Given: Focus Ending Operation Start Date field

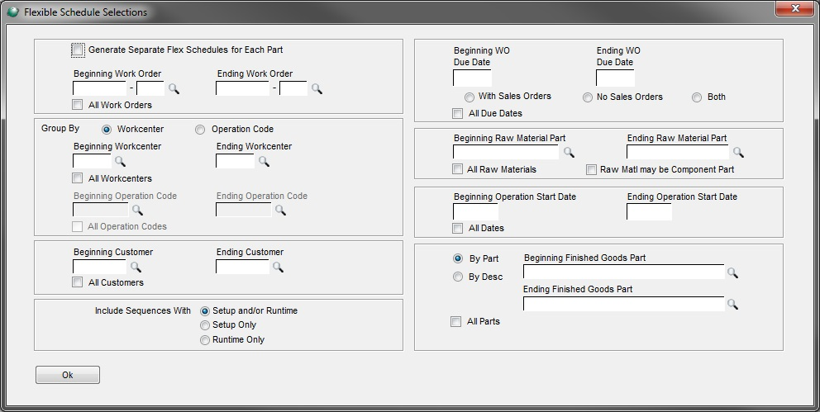Looking at the screenshot, I should (649, 211).
